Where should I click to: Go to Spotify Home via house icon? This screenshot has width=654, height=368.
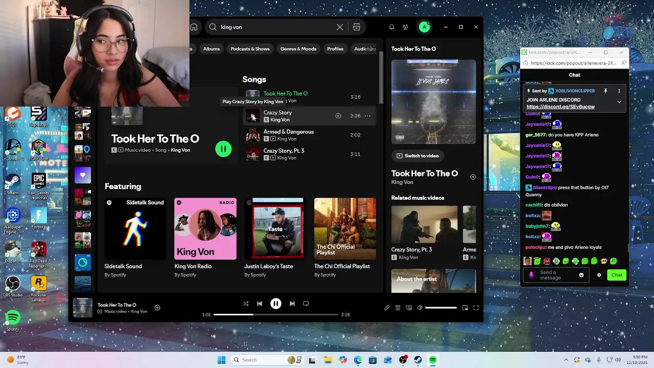coord(194,27)
